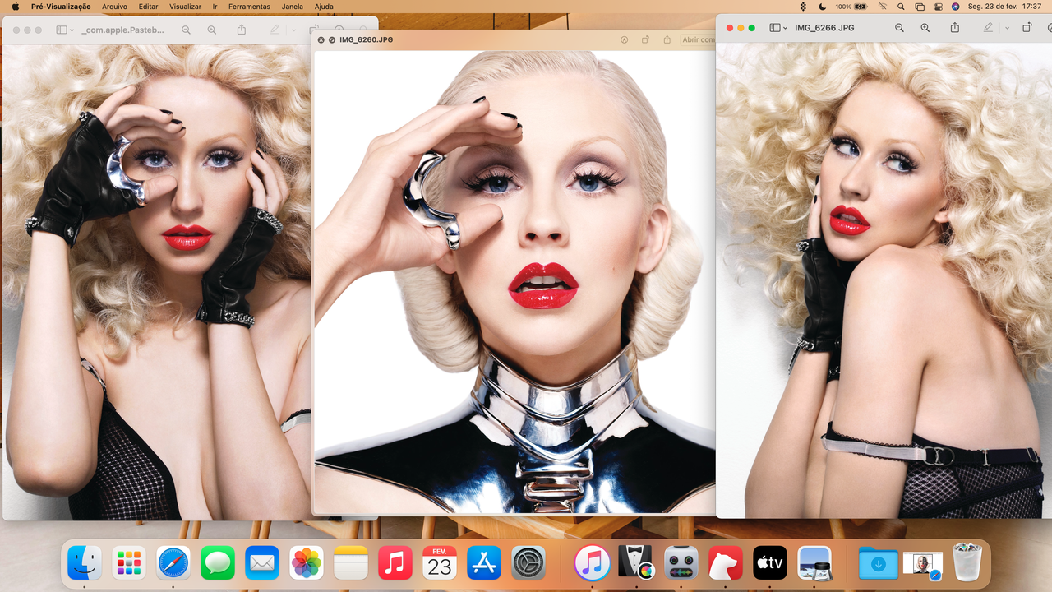
Task: Open the Apple menu
Action: point(15,7)
